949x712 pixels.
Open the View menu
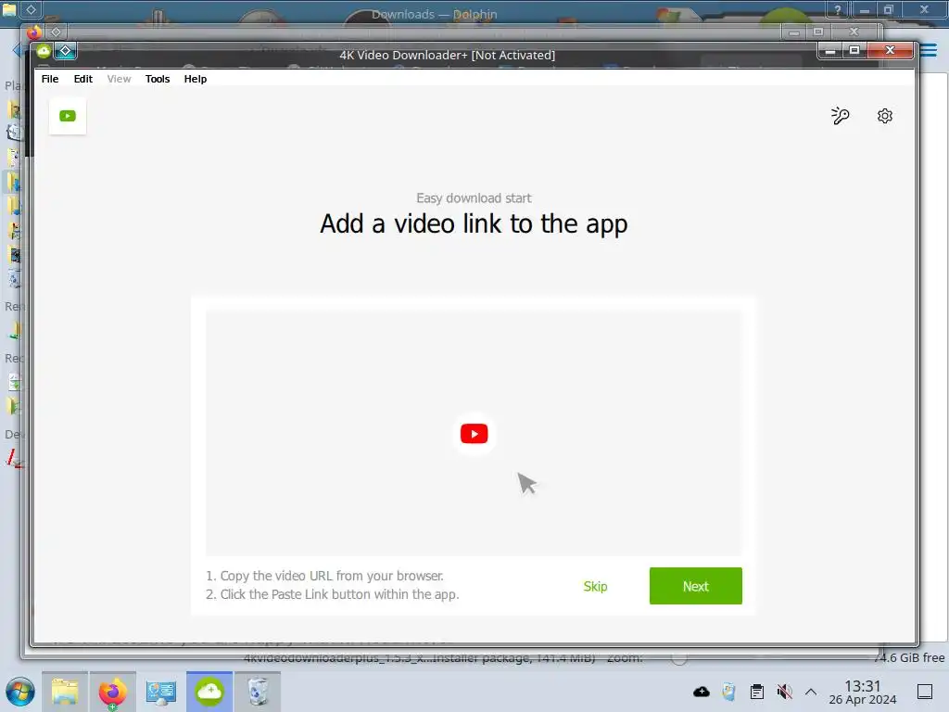(119, 79)
